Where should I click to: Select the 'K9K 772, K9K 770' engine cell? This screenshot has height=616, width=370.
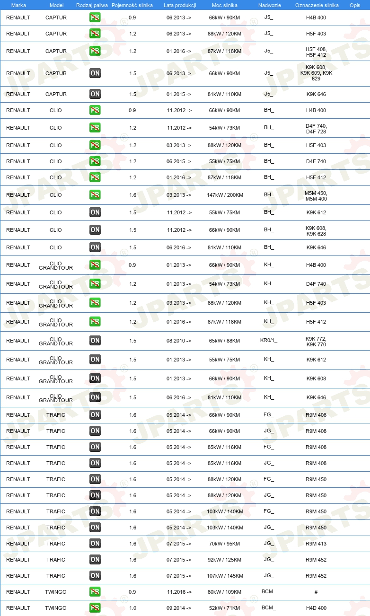316,342
